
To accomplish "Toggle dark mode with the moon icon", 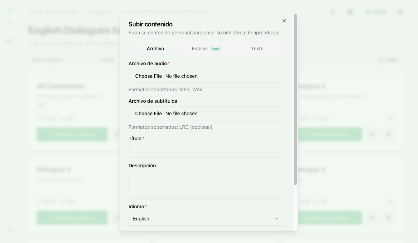I will 333,12.
